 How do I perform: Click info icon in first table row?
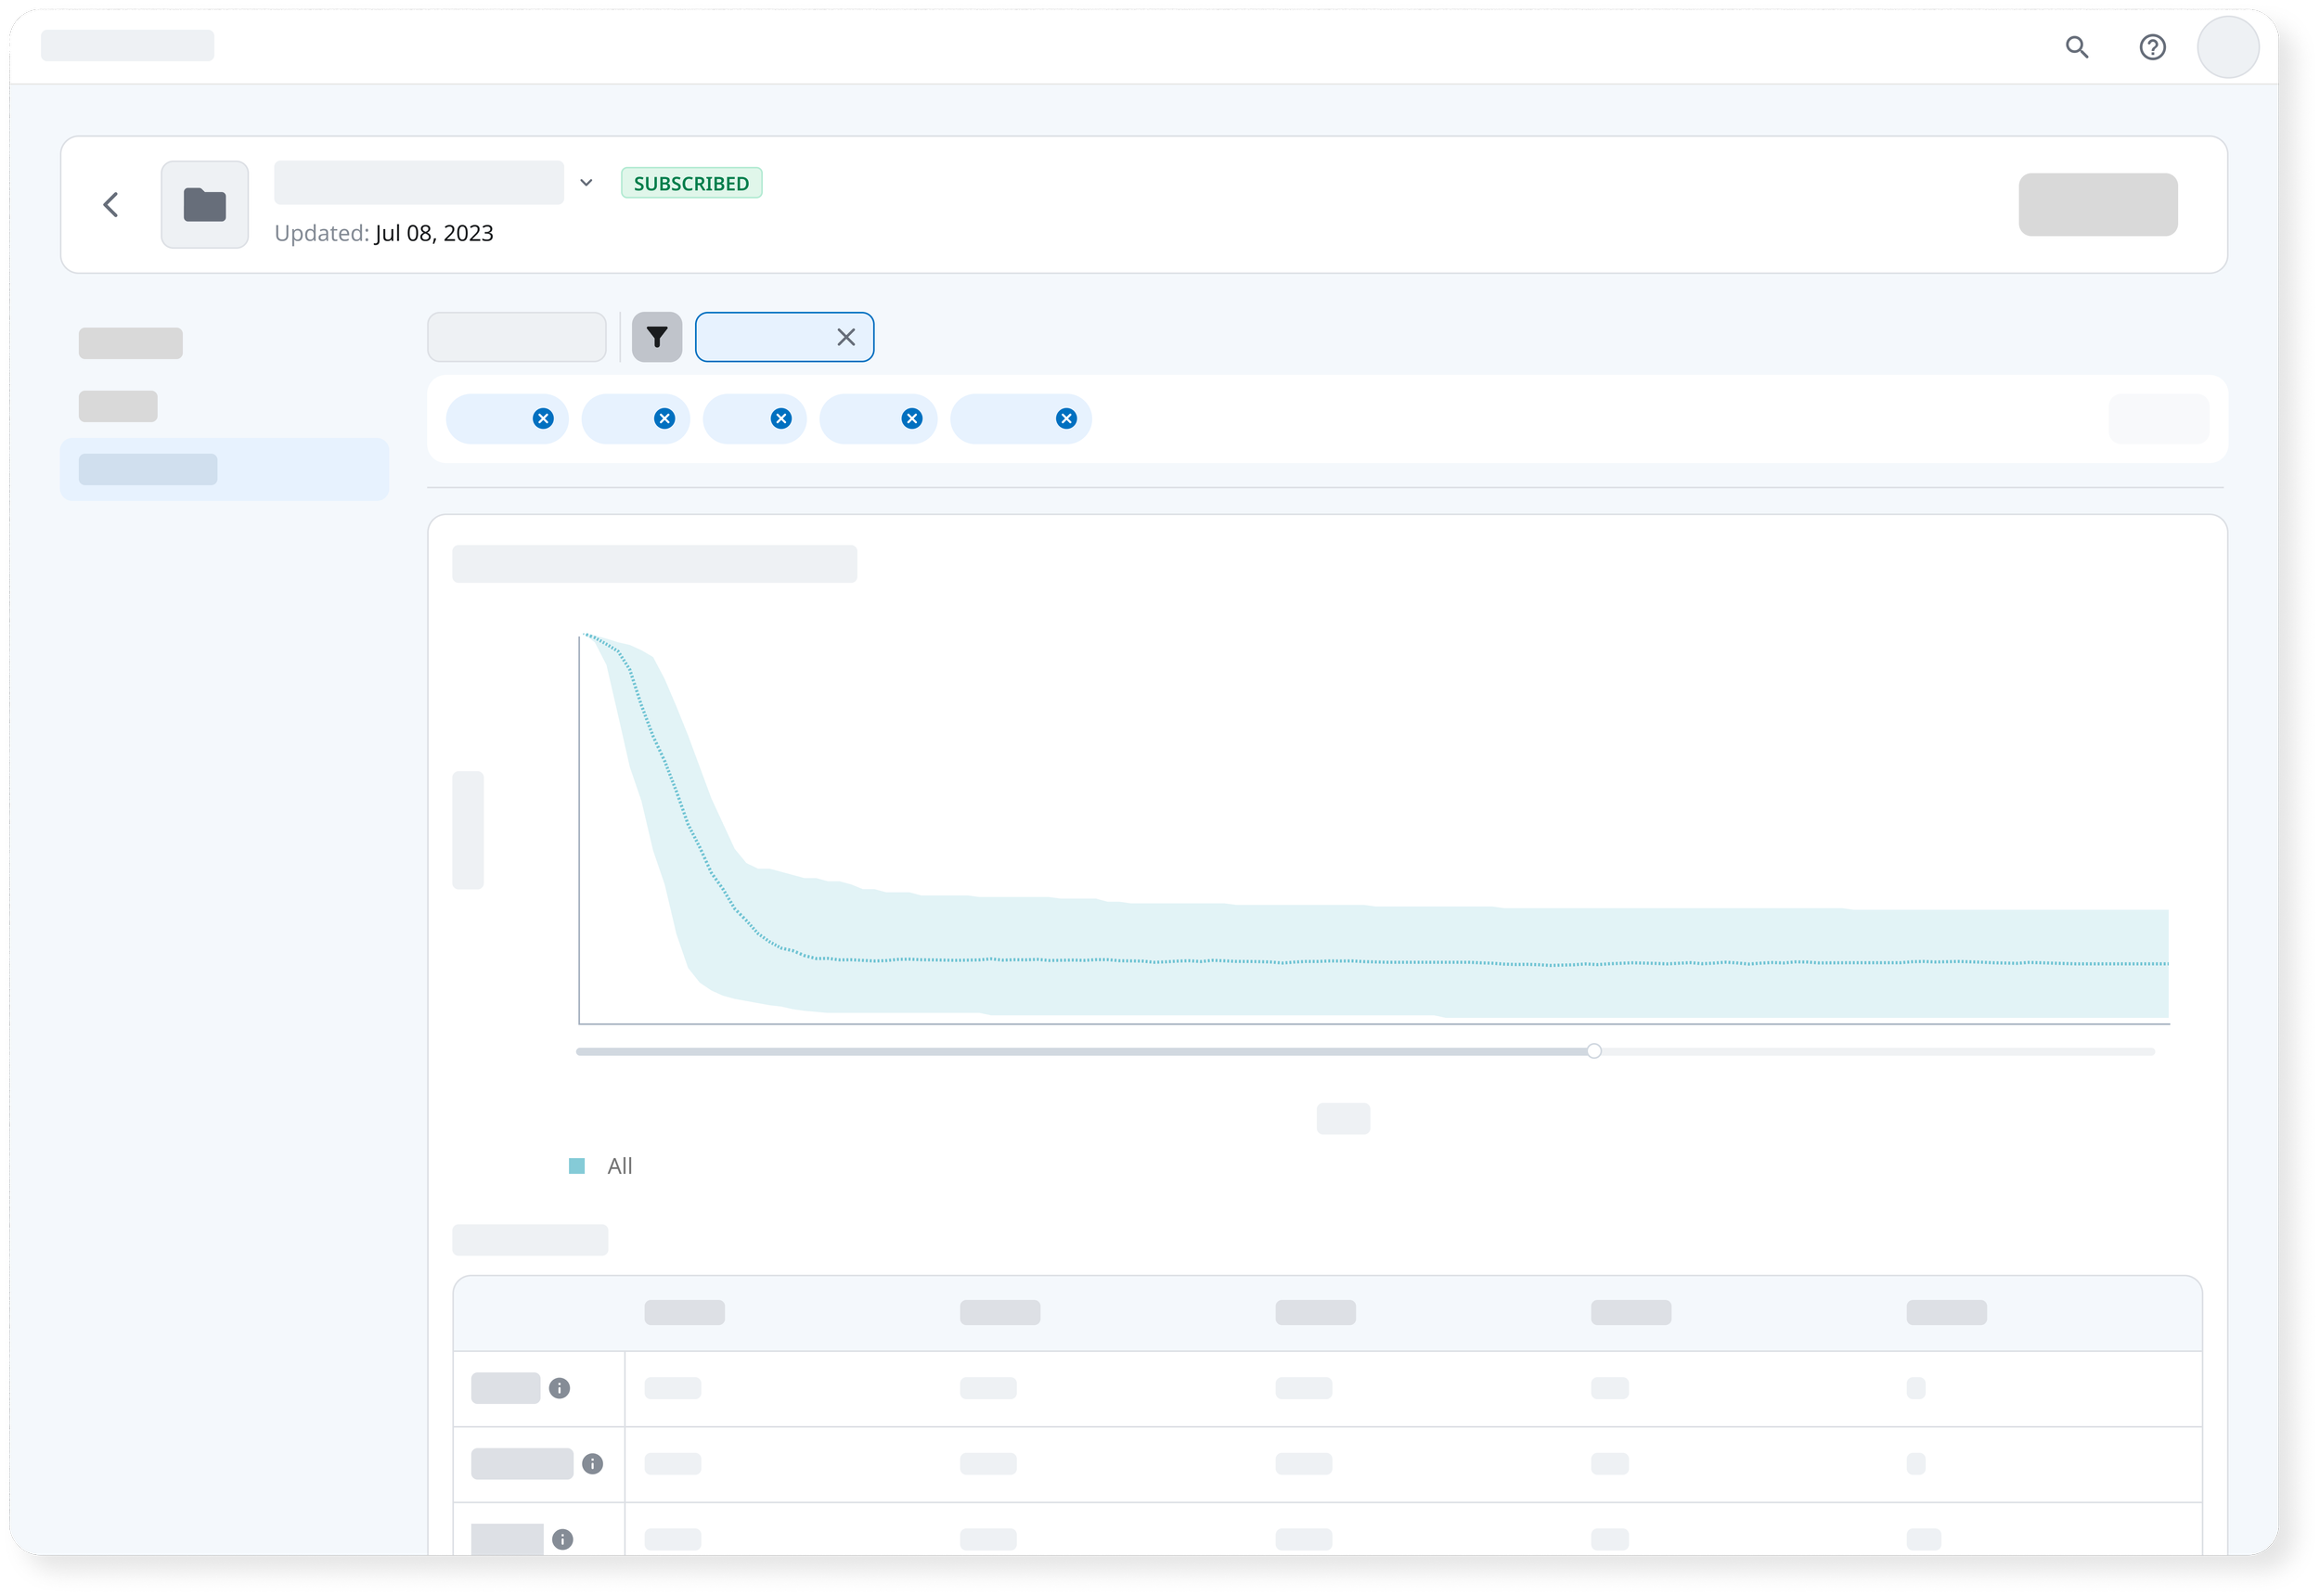coord(559,1388)
